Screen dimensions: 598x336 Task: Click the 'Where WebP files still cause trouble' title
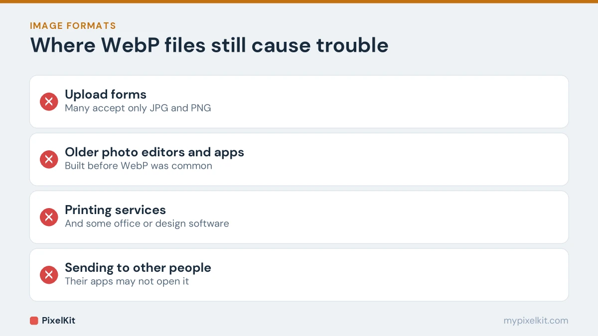tap(209, 45)
